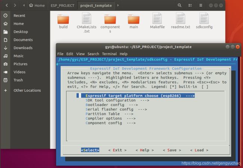Screen dimensions: 243x168
Task: Close the terminal window
Action: click(237, 47)
